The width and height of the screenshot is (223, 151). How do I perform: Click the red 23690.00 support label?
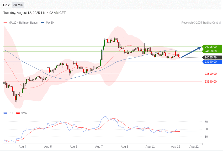211,82
